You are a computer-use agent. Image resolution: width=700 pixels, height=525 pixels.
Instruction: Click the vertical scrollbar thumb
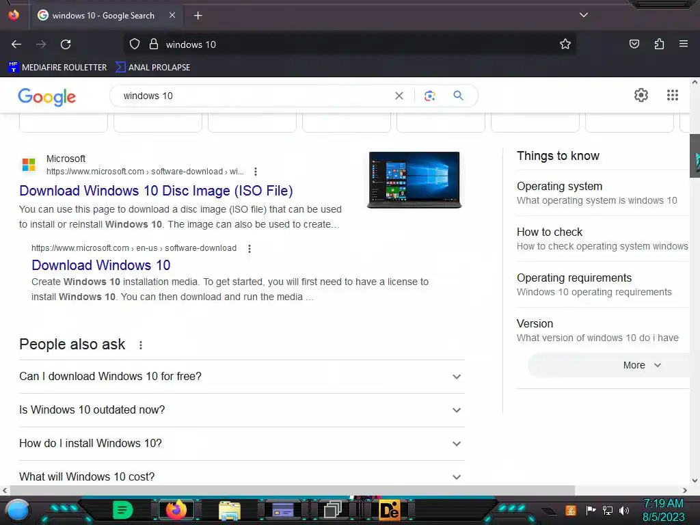coord(695,155)
